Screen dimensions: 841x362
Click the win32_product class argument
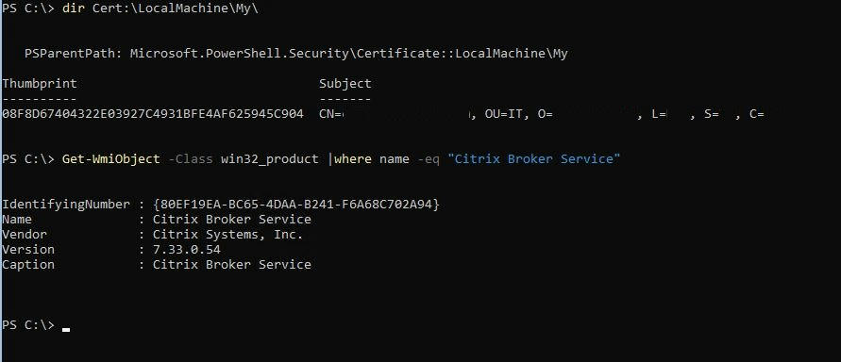coord(270,159)
